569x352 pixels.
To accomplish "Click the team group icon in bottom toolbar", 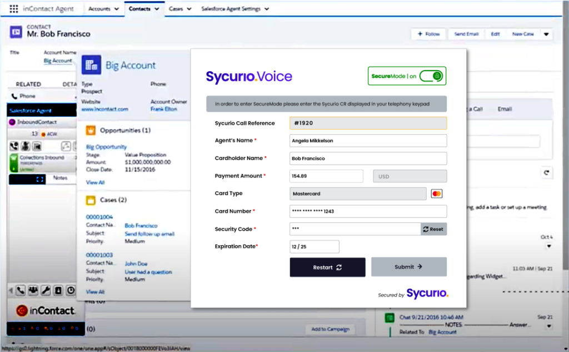I will (x=33, y=290).
